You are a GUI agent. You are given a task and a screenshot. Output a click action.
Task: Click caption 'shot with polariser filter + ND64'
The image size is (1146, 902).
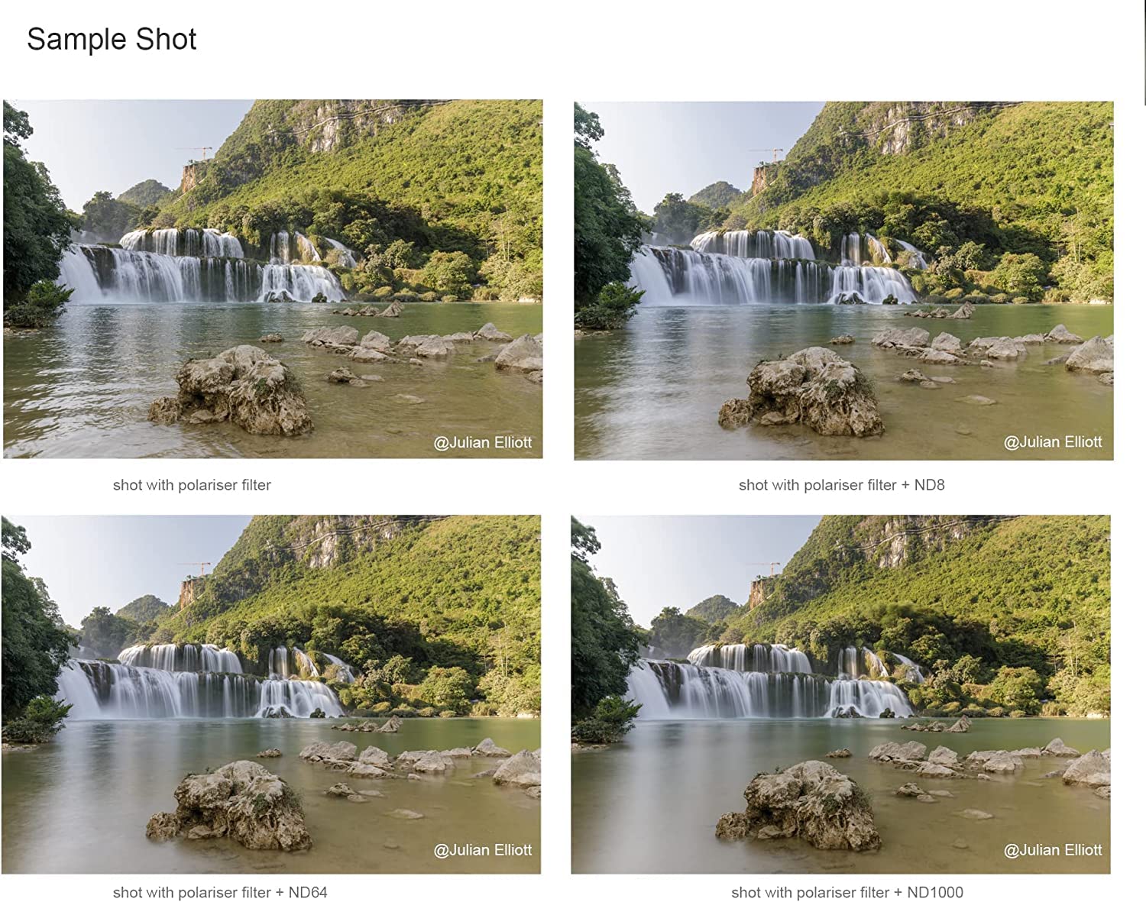tap(220, 892)
